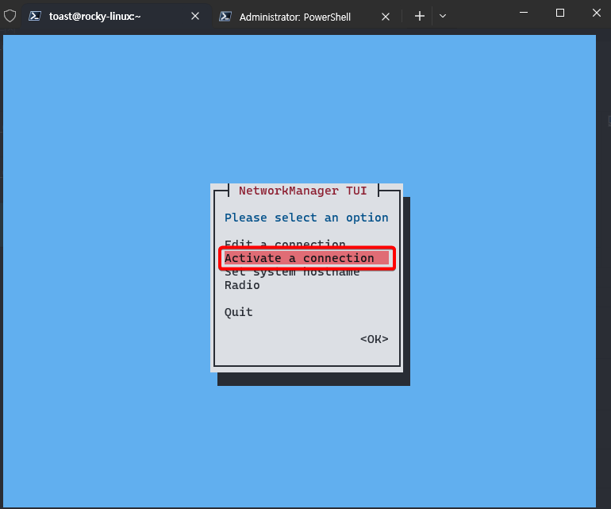
Task: Open a new terminal tab
Action: coord(419,16)
